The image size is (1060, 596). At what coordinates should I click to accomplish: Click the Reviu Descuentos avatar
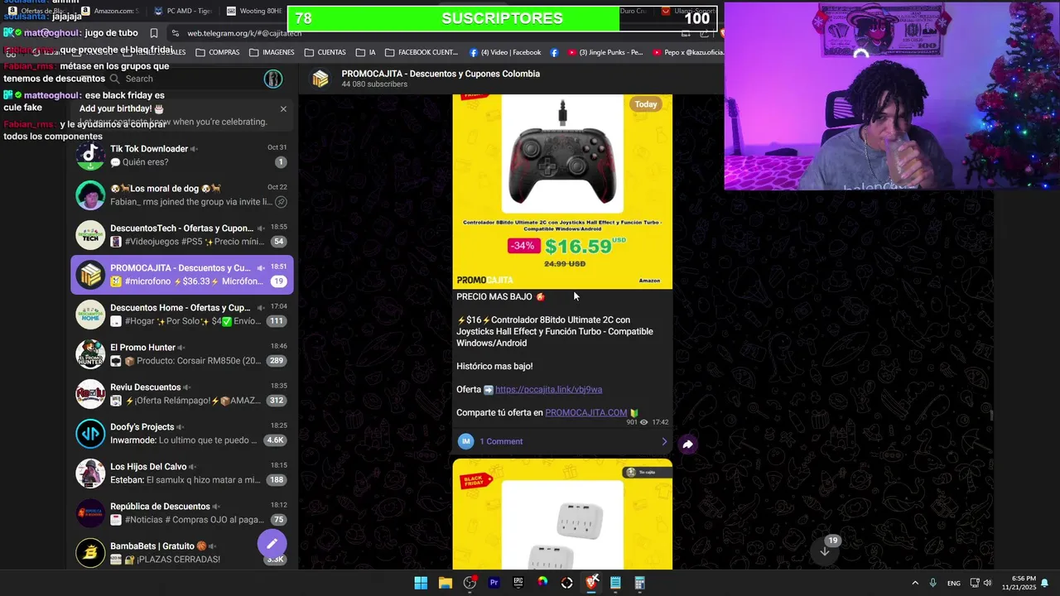coord(90,394)
